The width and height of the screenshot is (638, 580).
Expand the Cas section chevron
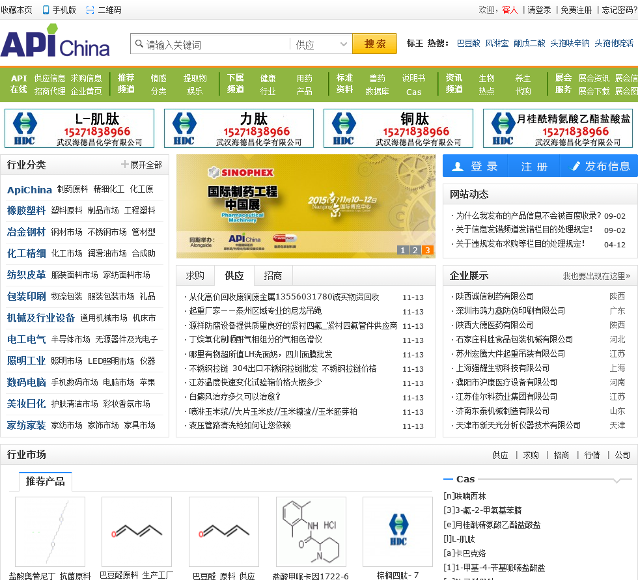617,481
